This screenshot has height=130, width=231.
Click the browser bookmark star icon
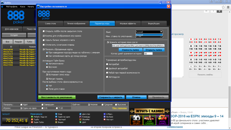tap(223, 7)
